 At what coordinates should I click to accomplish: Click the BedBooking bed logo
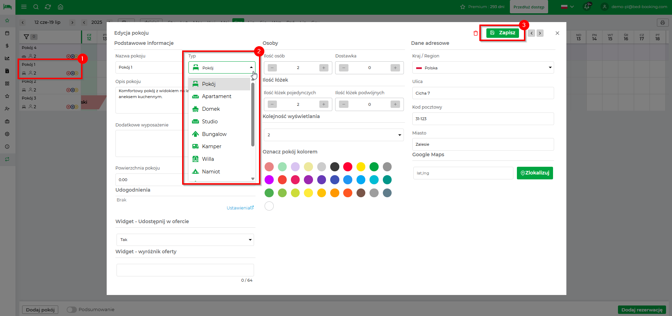tap(7, 7)
